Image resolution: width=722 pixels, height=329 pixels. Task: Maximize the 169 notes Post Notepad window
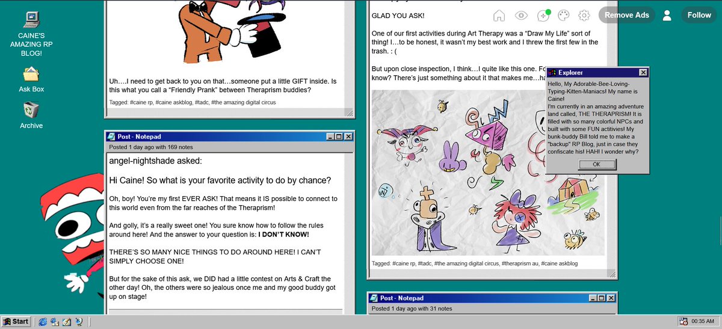tap(339, 137)
